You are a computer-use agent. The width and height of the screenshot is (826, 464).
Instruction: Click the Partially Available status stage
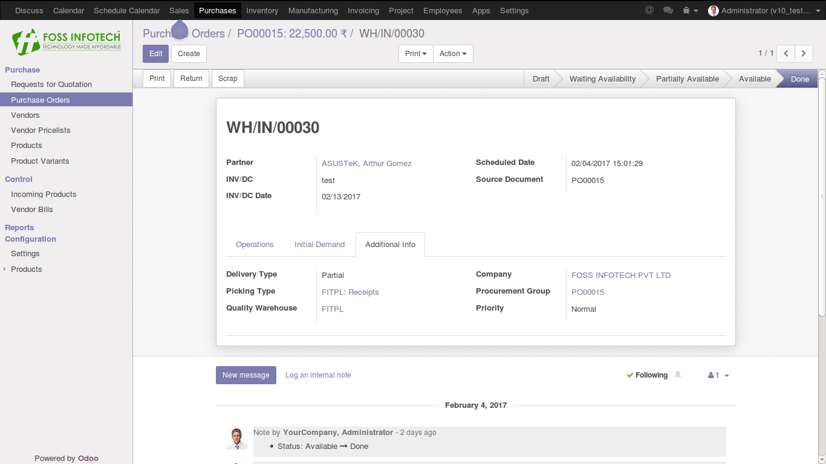[688, 79]
